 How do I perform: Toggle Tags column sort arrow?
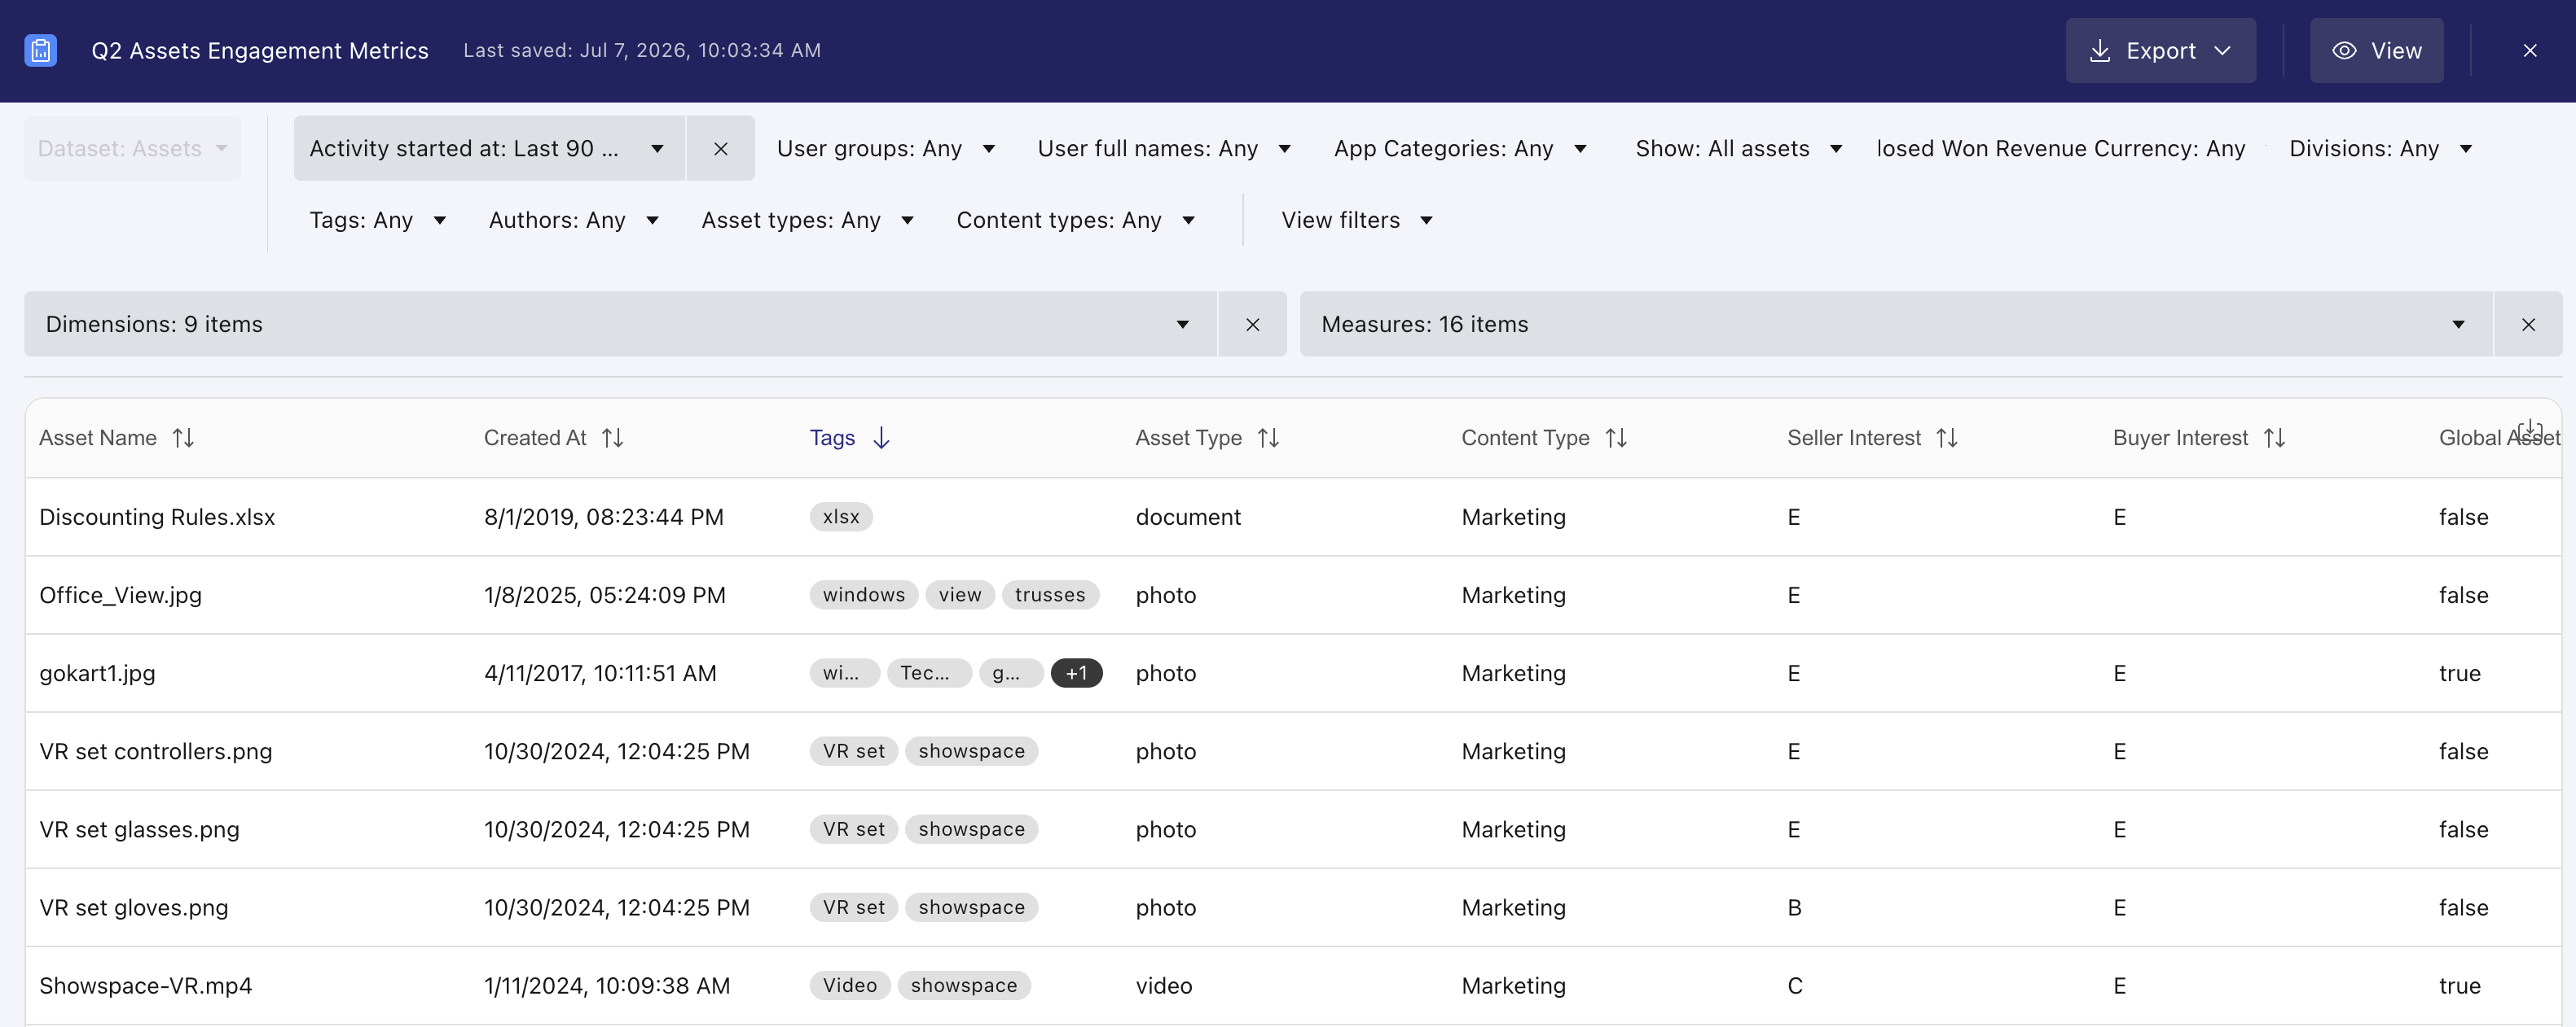point(881,438)
